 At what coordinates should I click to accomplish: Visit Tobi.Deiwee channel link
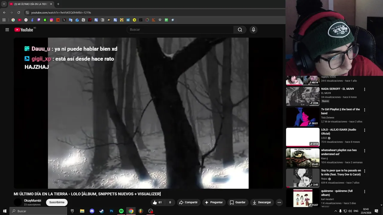click(328, 118)
